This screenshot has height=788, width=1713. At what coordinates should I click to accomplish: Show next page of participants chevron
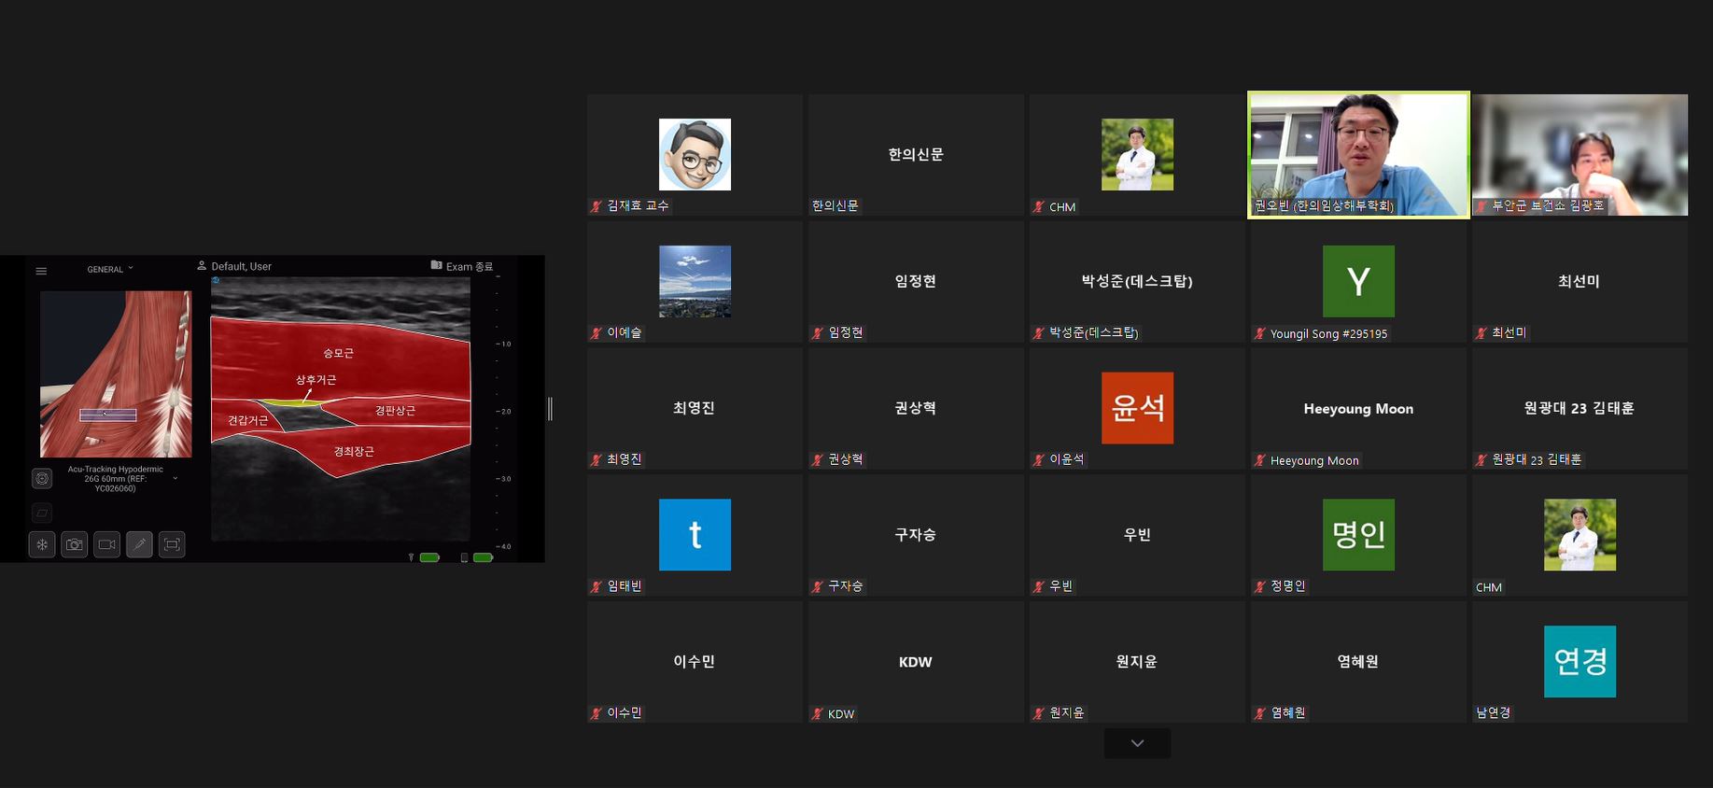(x=1137, y=743)
